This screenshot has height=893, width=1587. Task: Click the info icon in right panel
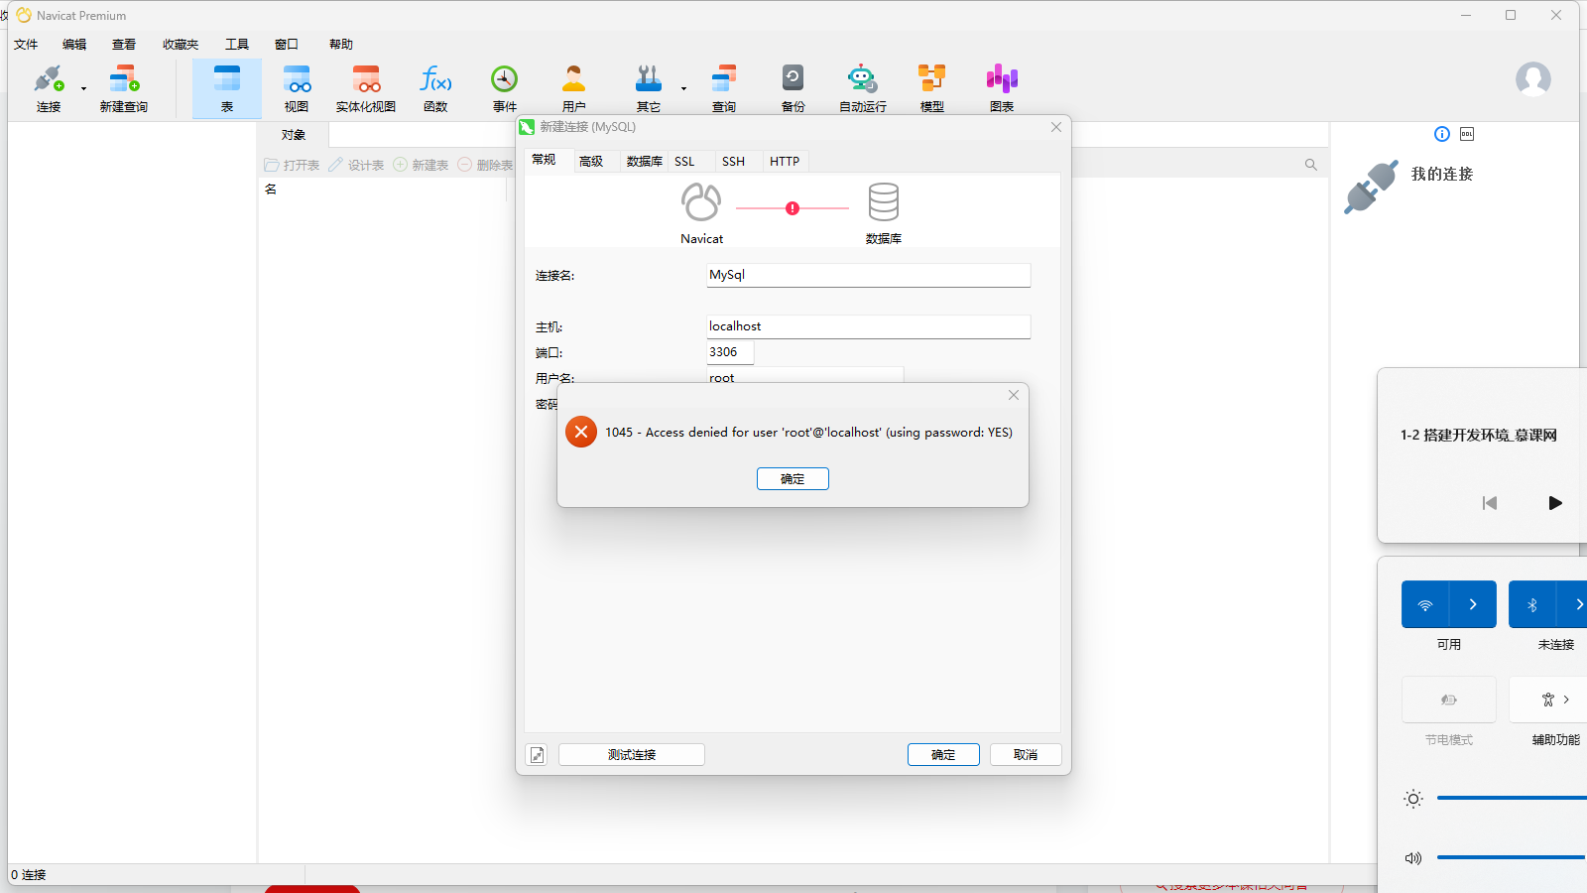coord(1442,134)
